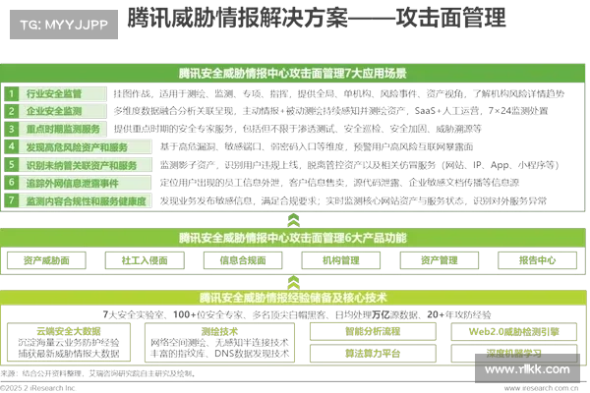Click the number 5 badge beside 识别未纳管关联资产和服务

(11, 165)
